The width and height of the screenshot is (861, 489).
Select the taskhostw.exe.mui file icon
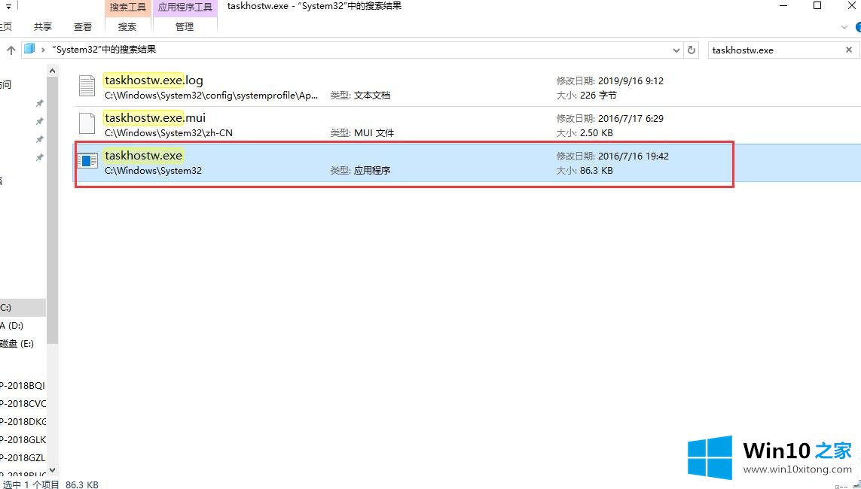[x=87, y=123]
